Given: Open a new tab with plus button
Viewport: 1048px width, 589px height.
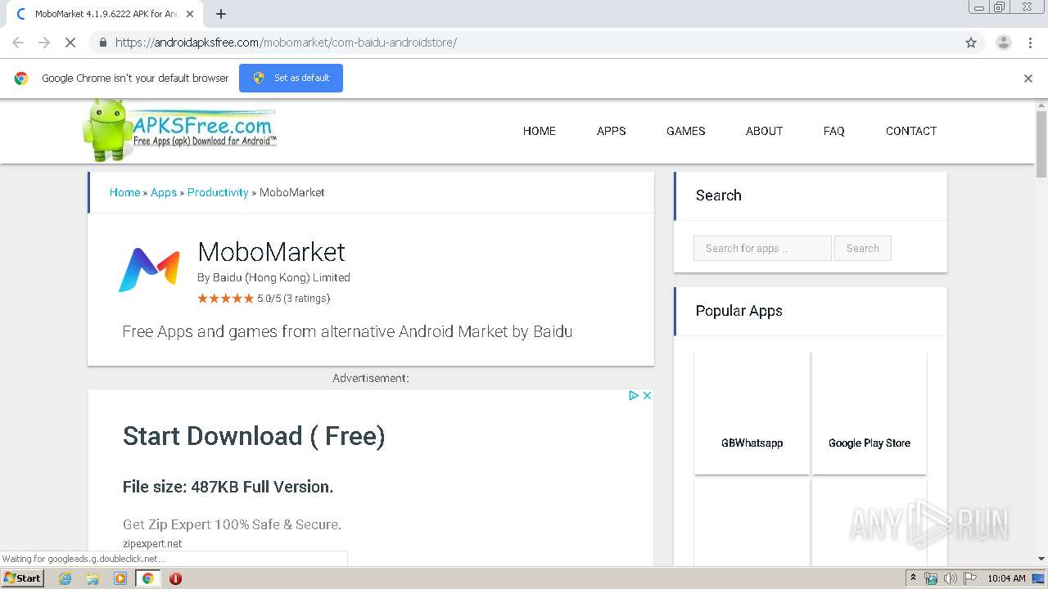Looking at the screenshot, I should coord(221,14).
